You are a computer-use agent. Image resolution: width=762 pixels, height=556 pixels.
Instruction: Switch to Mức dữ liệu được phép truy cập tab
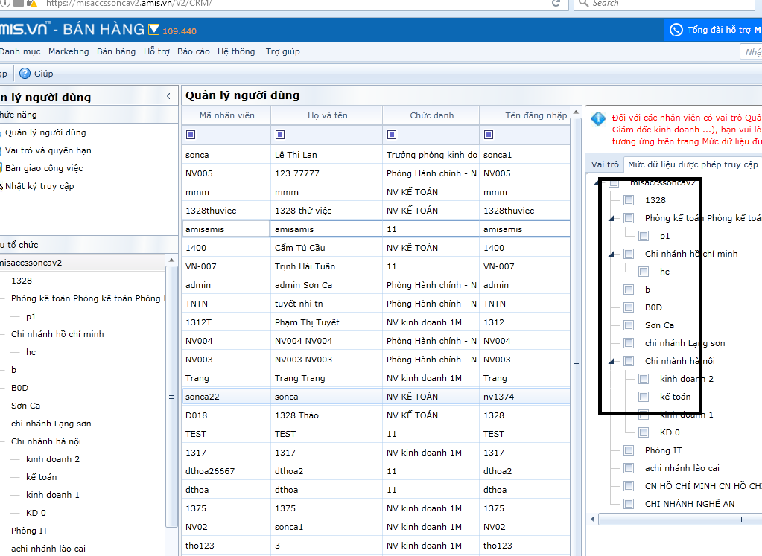coord(693,164)
